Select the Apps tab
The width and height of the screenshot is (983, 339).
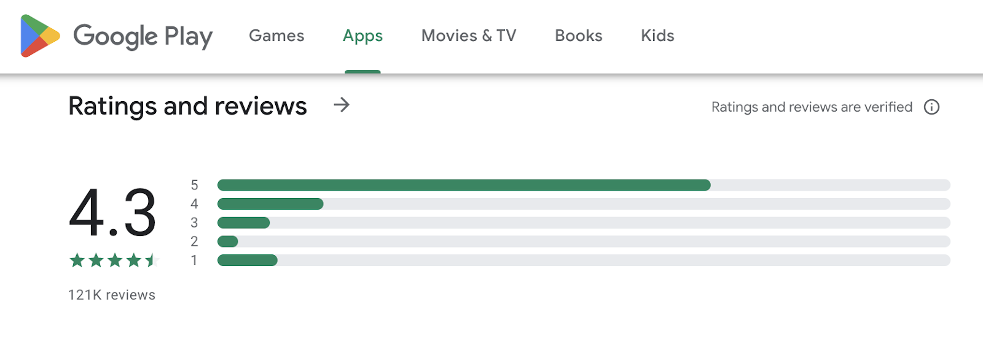(x=362, y=36)
